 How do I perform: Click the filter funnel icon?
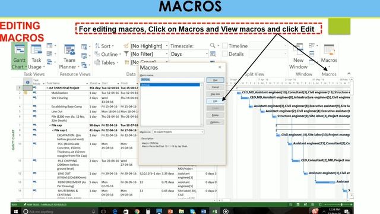click(x=126, y=54)
